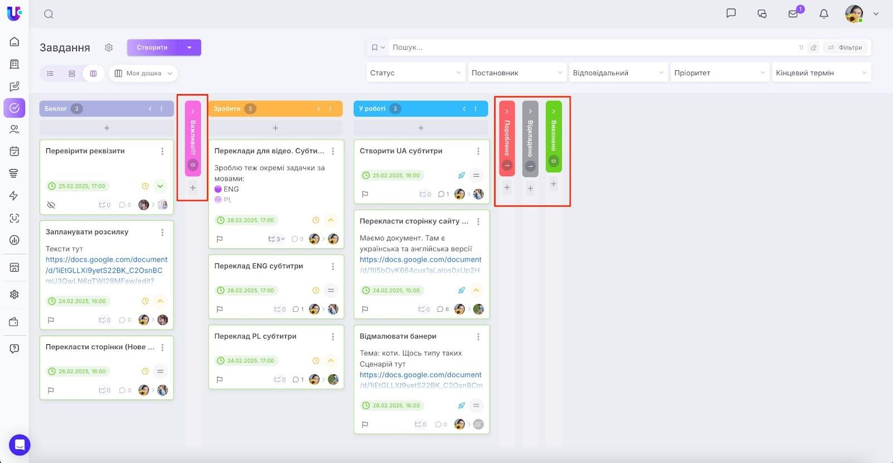The width and height of the screenshot is (893, 463).
Task: Open the Статус filter dropdown
Action: (x=415, y=73)
